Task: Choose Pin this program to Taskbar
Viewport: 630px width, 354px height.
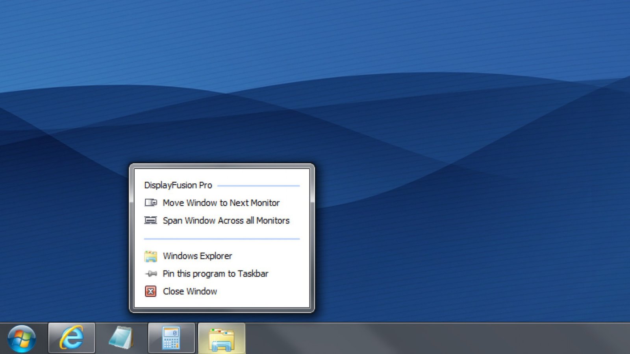Action: (215, 274)
